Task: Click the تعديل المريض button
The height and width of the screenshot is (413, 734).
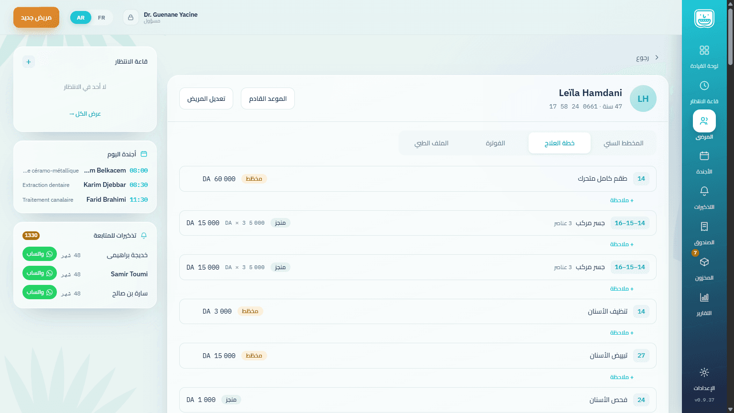Action: 206,98
